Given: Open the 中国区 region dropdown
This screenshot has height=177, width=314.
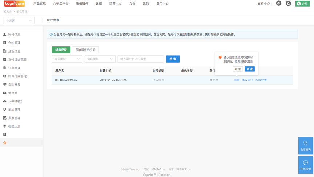Looking at the screenshot, I should pyautogui.click(x=19, y=21).
